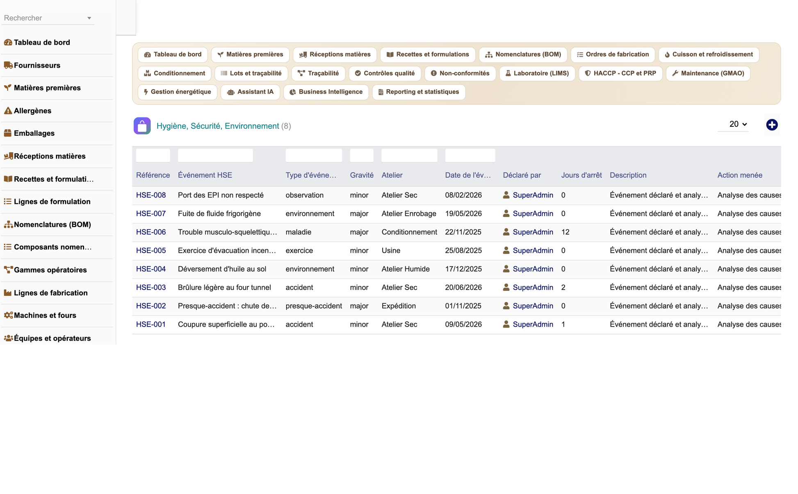
Task: Open the Reporting et statistiques tab
Action: click(x=419, y=92)
